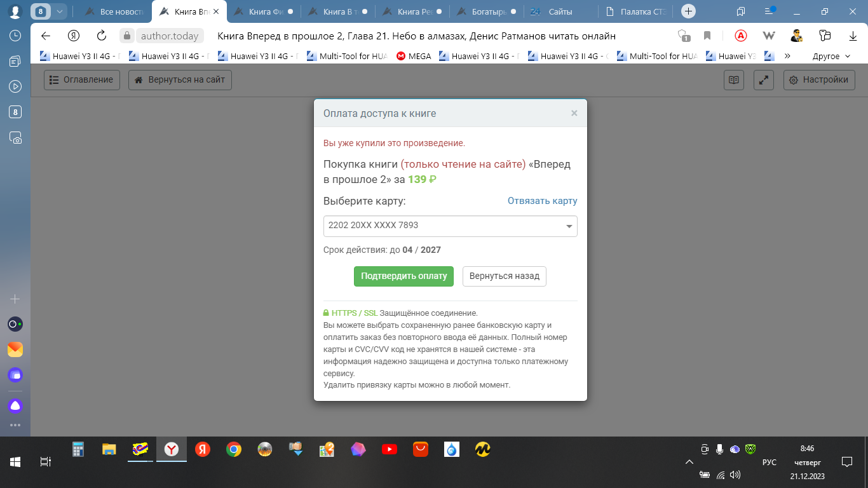Viewport: 868px width, 488px height.
Task: Bookmark this page with the bookmark icon
Action: (707, 36)
